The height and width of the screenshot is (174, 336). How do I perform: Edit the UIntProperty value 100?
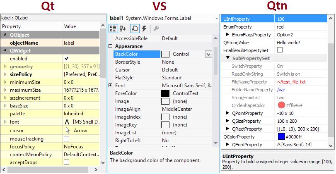point(301,19)
